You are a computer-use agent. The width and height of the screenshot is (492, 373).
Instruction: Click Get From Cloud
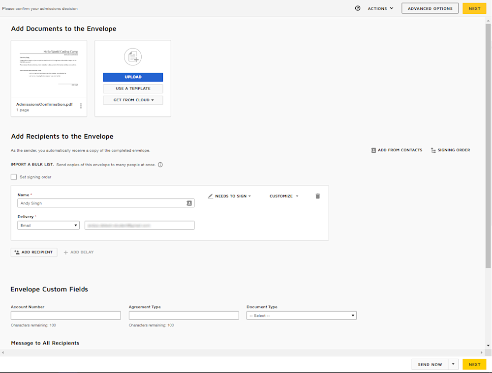click(x=133, y=100)
